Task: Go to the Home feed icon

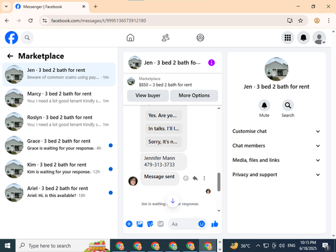Action: (130, 38)
